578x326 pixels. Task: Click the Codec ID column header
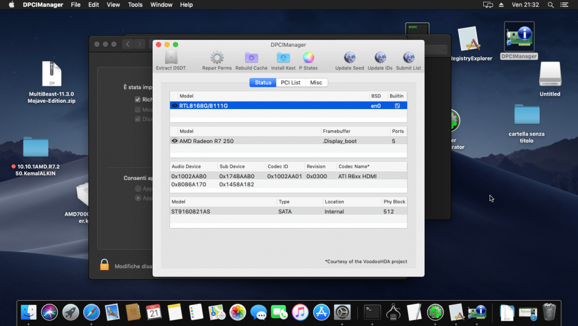284,166
